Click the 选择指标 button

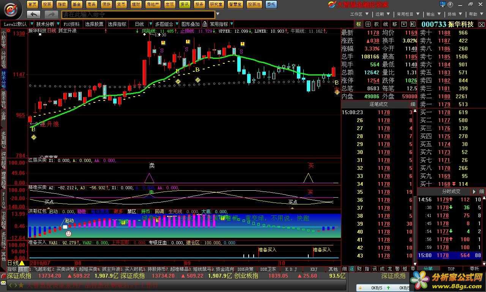[x=117, y=24]
